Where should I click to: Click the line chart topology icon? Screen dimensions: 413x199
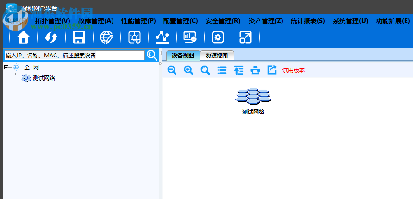click(x=162, y=37)
